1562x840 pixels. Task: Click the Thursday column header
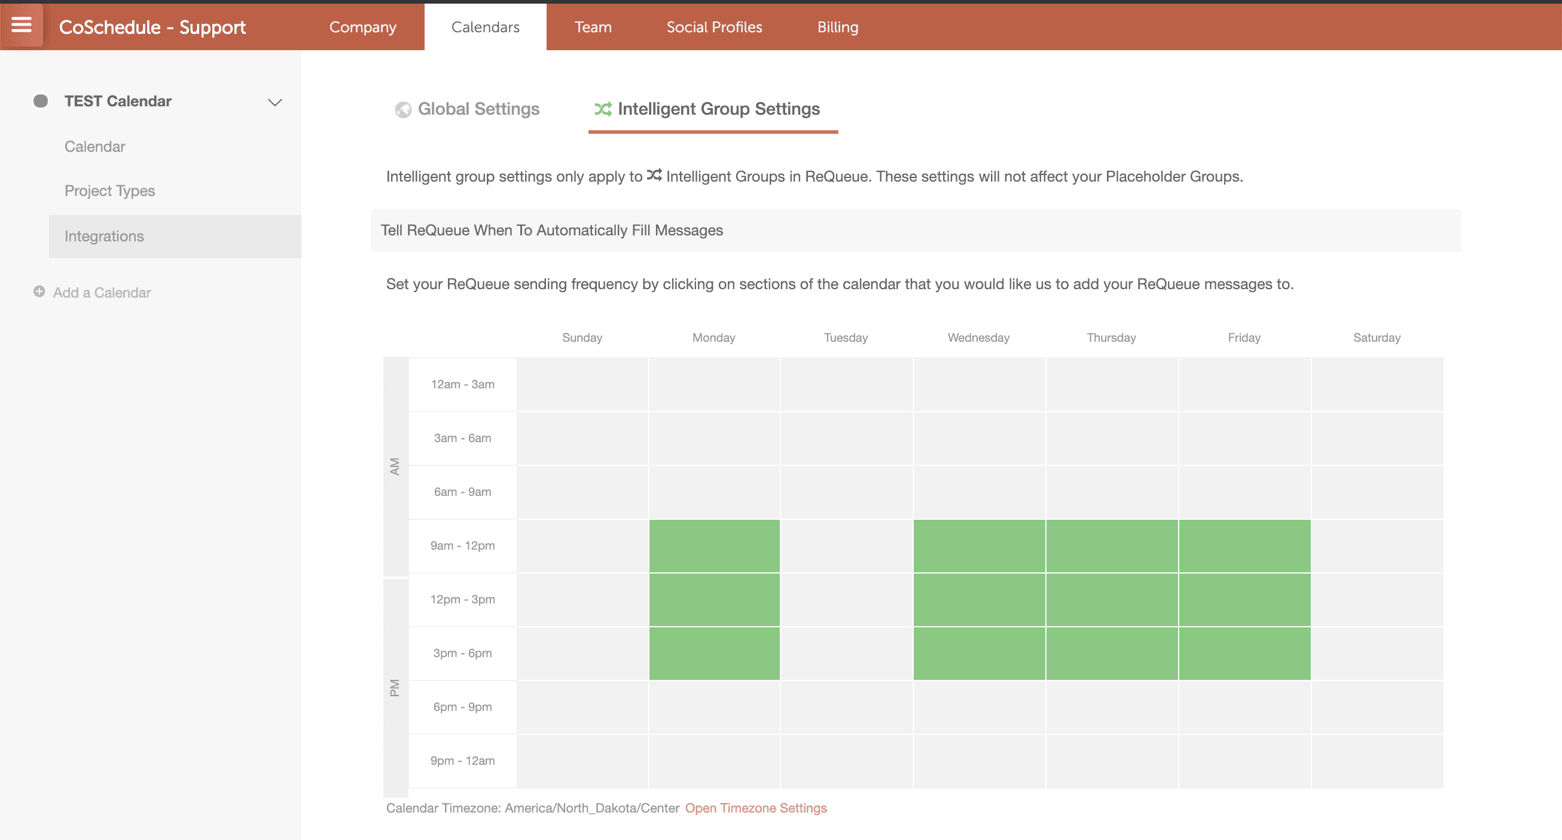tap(1112, 338)
